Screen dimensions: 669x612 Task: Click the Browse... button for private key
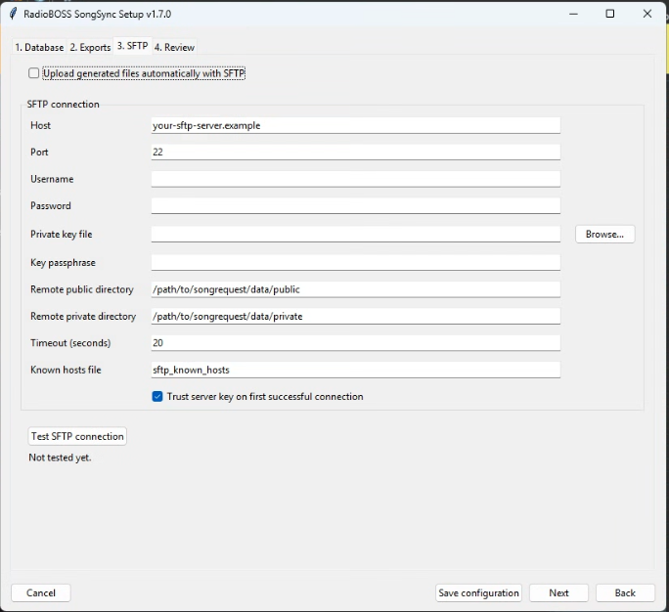(605, 234)
